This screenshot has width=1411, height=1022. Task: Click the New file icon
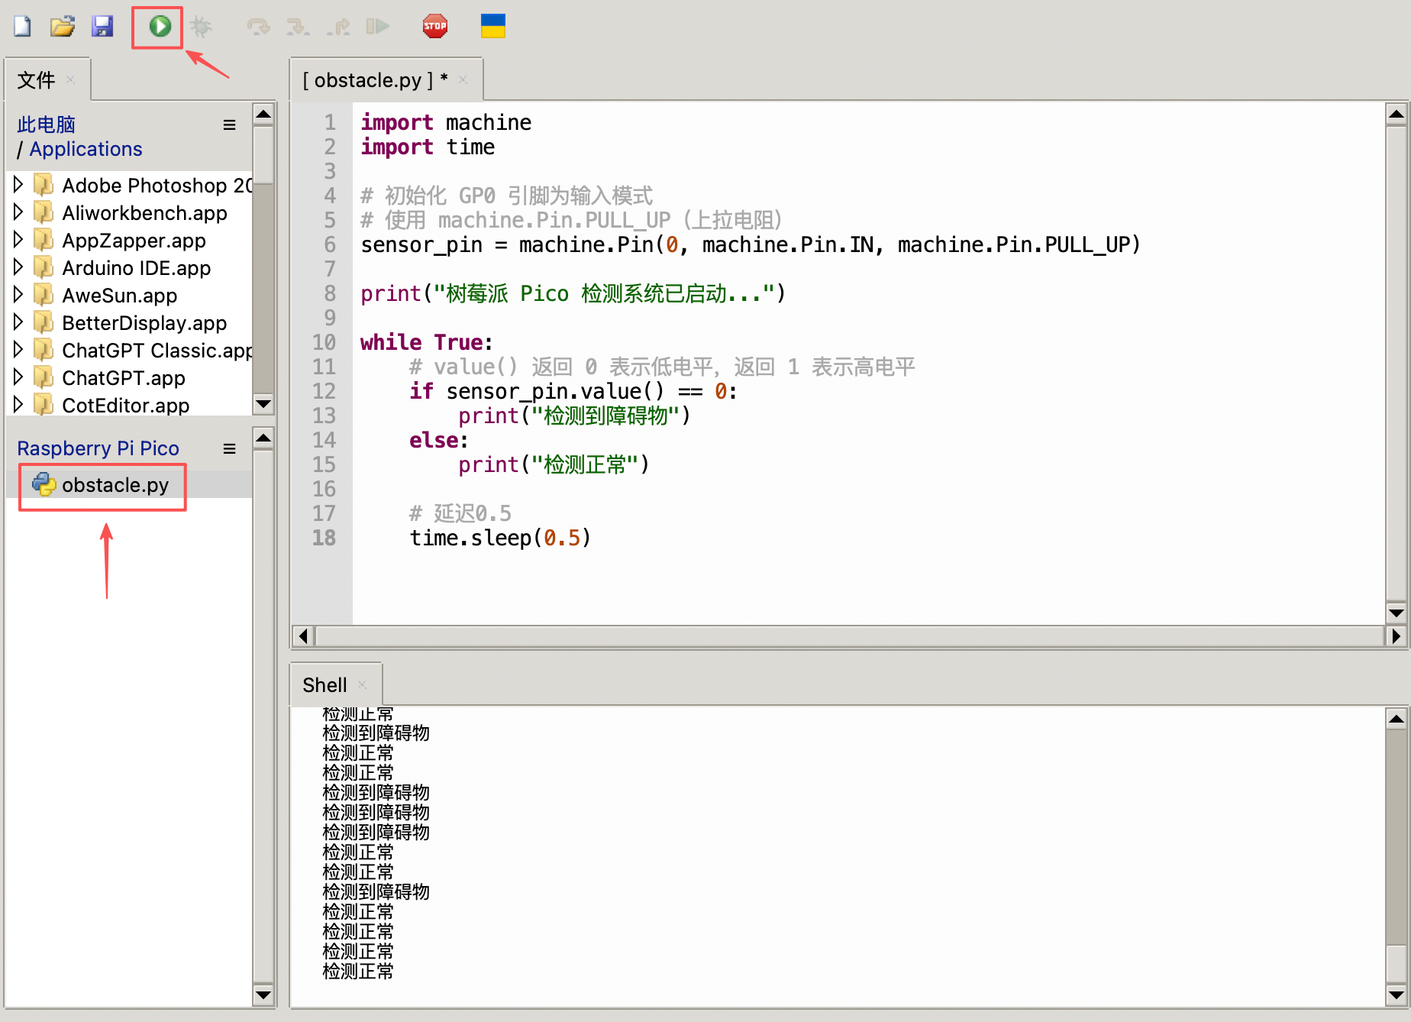click(23, 27)
